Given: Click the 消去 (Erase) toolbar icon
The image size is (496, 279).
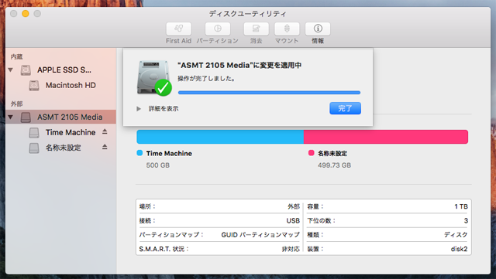Looking at the screenshot, I should pyautogui.click(x=256, y=29).
